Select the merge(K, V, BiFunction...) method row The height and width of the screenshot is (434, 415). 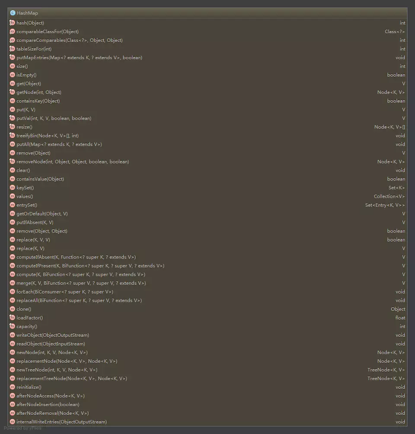207,283
